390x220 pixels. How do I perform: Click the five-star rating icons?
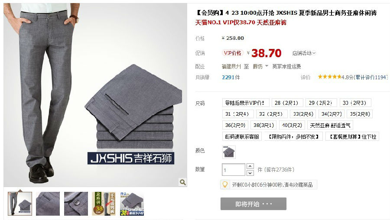click(330, 77)
